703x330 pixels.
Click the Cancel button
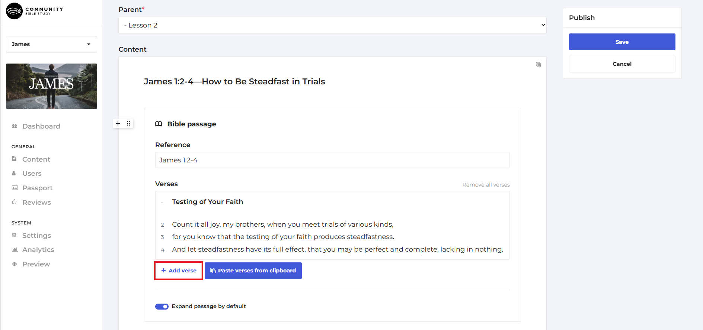622,64
